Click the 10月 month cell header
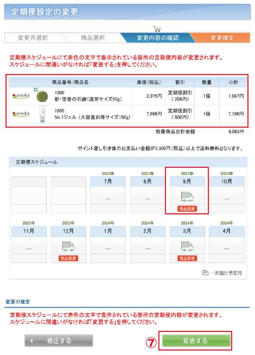Screen dimensions: 255x355 click(x=227, y=182)
